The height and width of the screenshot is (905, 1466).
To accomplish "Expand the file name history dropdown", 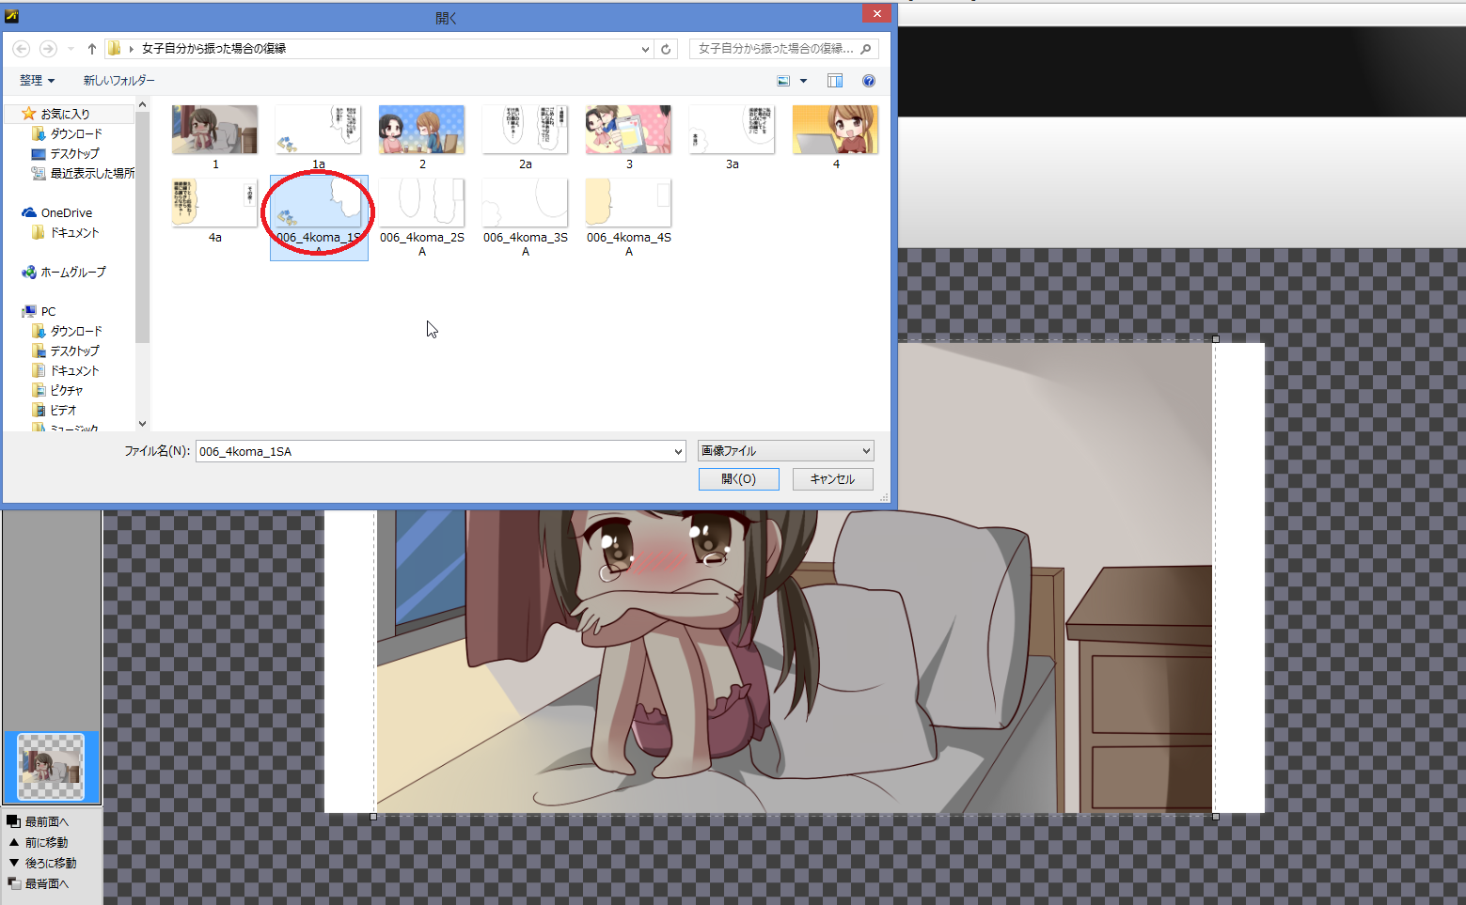I will point(678,452).
